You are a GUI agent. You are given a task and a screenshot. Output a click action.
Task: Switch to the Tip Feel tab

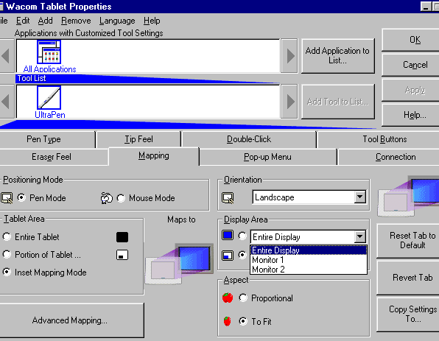138,139
